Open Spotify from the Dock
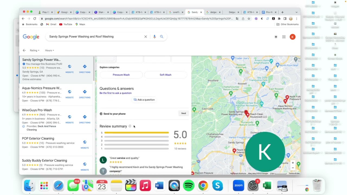The image size is (347, 195). pos(189,186)
